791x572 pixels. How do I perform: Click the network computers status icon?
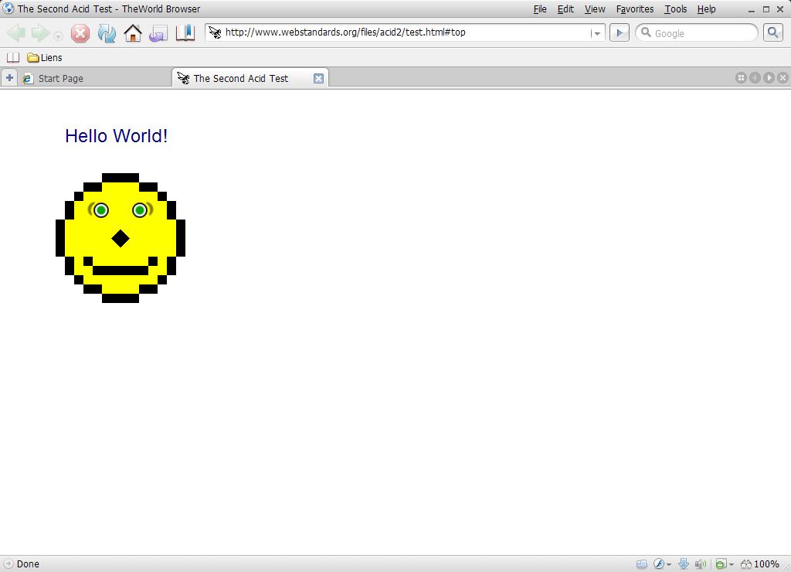tap(642, 564)
